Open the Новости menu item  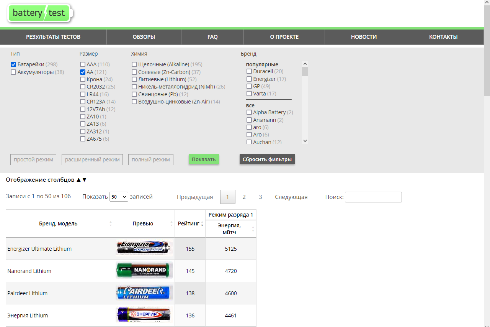point(364,37)
